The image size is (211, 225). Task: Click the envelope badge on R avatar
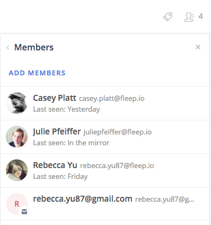click(24, 211)
